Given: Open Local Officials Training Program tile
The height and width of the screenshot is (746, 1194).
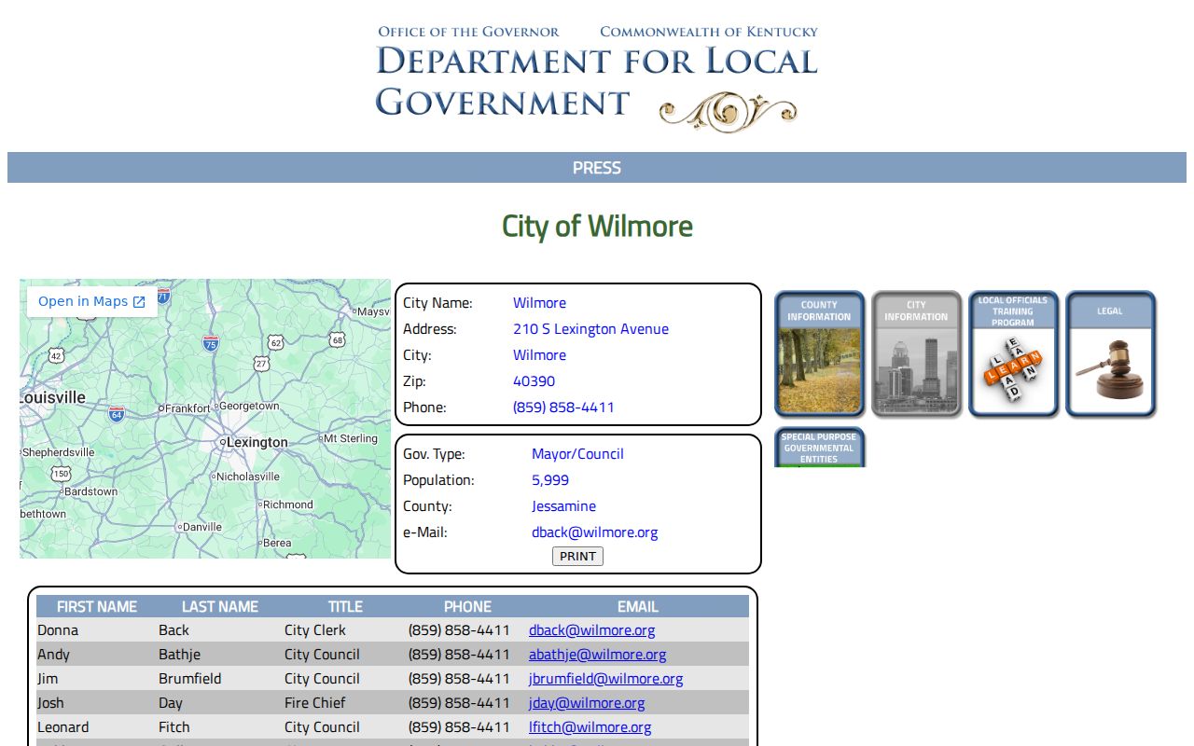Looking at the screenshot, I should (1013, 353).
